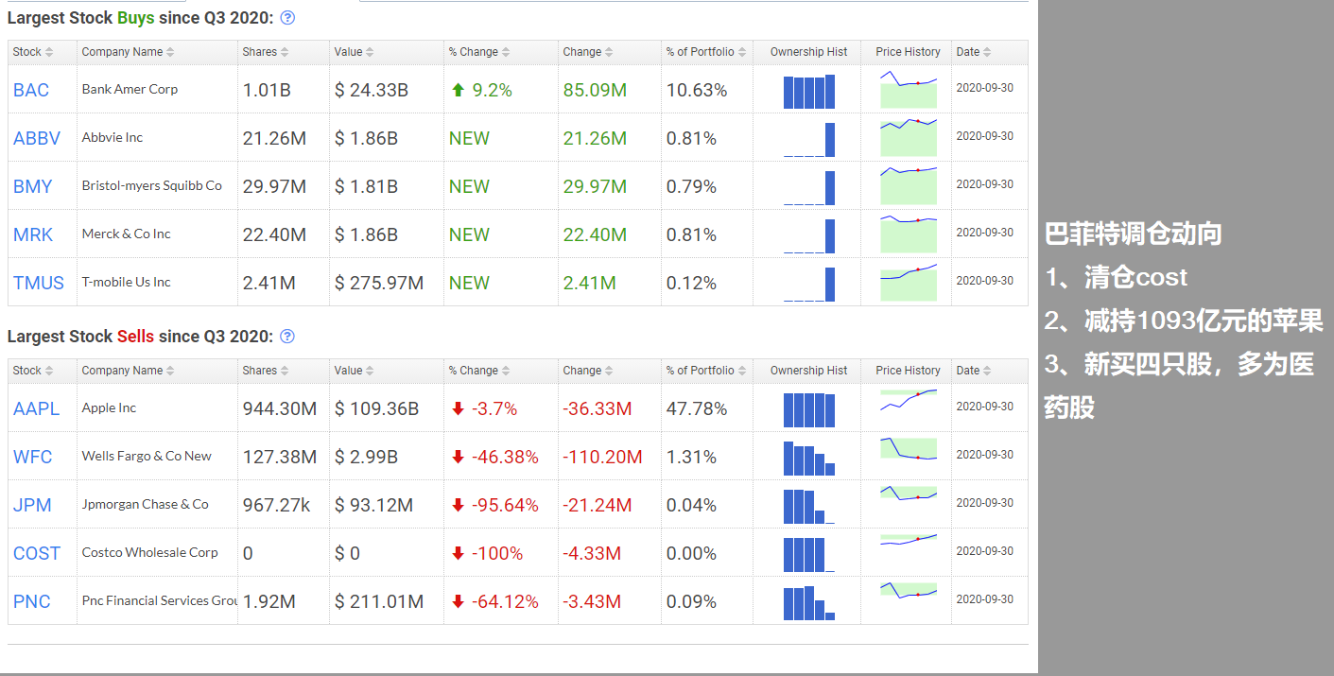View PNC ownership history bar chart
Viewport: 1334px width, 676px height.
pos(809,603)
